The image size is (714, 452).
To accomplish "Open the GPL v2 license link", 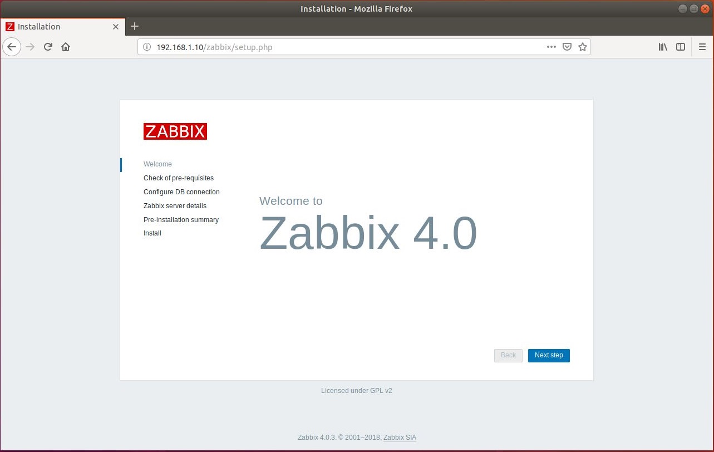I will (381, 391).
